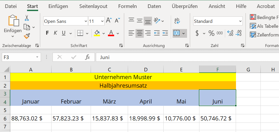Align cell text left
The width and height of the screenshot is (279, 132).
pos(131,33)
